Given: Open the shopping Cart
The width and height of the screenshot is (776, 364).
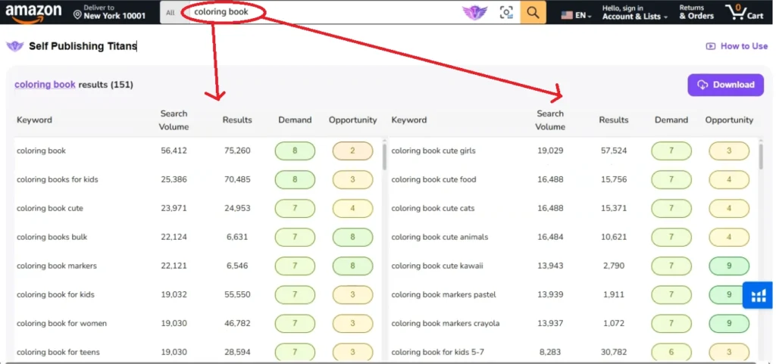Looking at the screenshot, I should tap(745, 12).
